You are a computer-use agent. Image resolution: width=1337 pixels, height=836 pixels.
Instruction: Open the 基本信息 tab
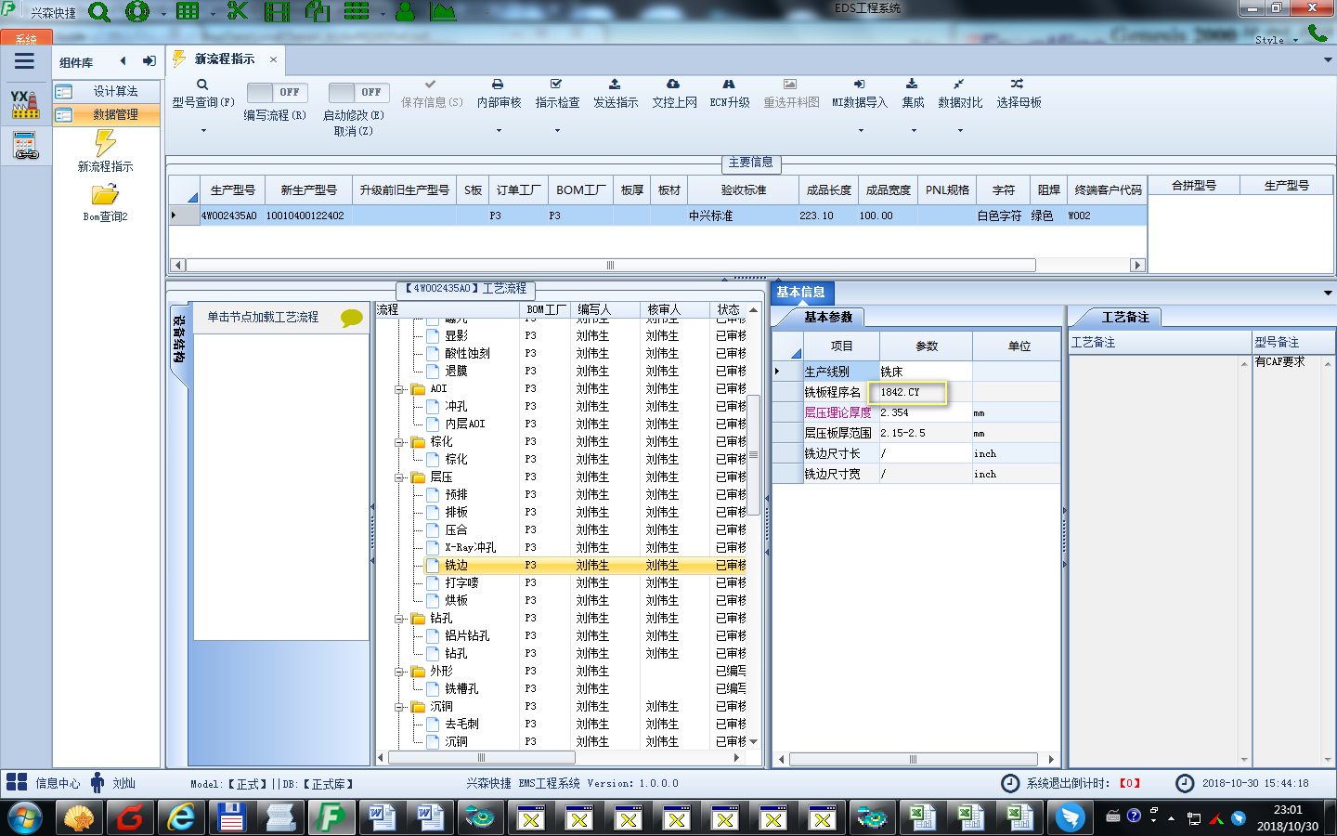click(801, 292)
